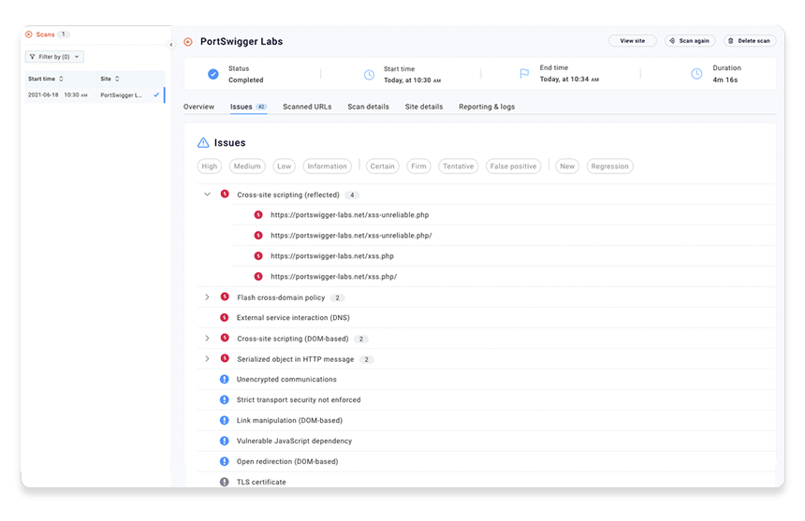Open the Reporting & logs tab

(x=486, y=107)
